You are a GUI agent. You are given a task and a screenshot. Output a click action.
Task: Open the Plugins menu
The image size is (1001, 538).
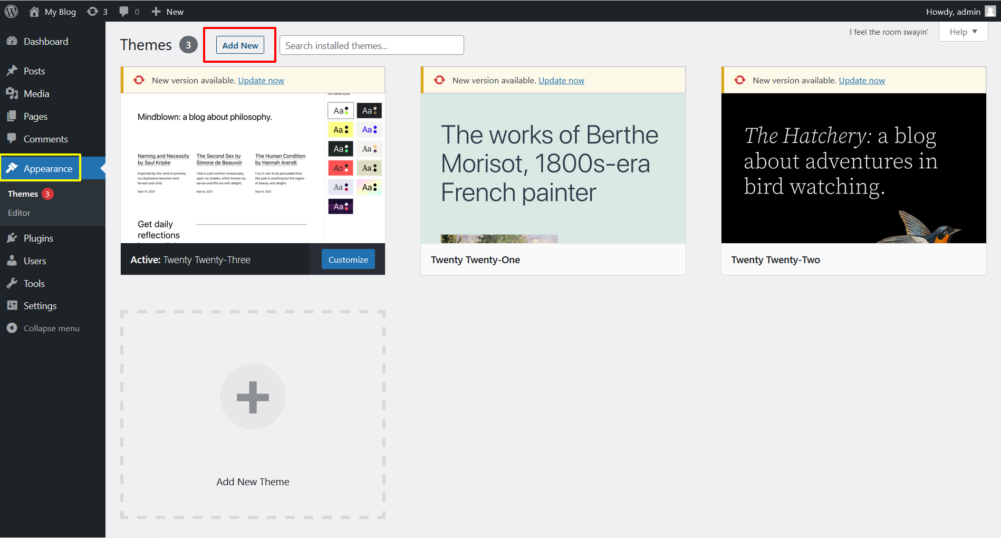[38, 238]
